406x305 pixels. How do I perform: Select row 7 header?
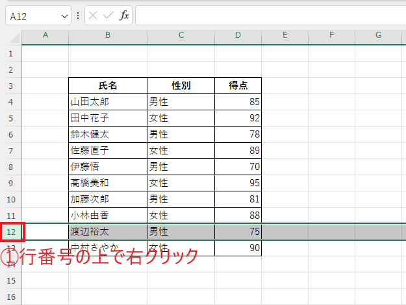(11, 151)
